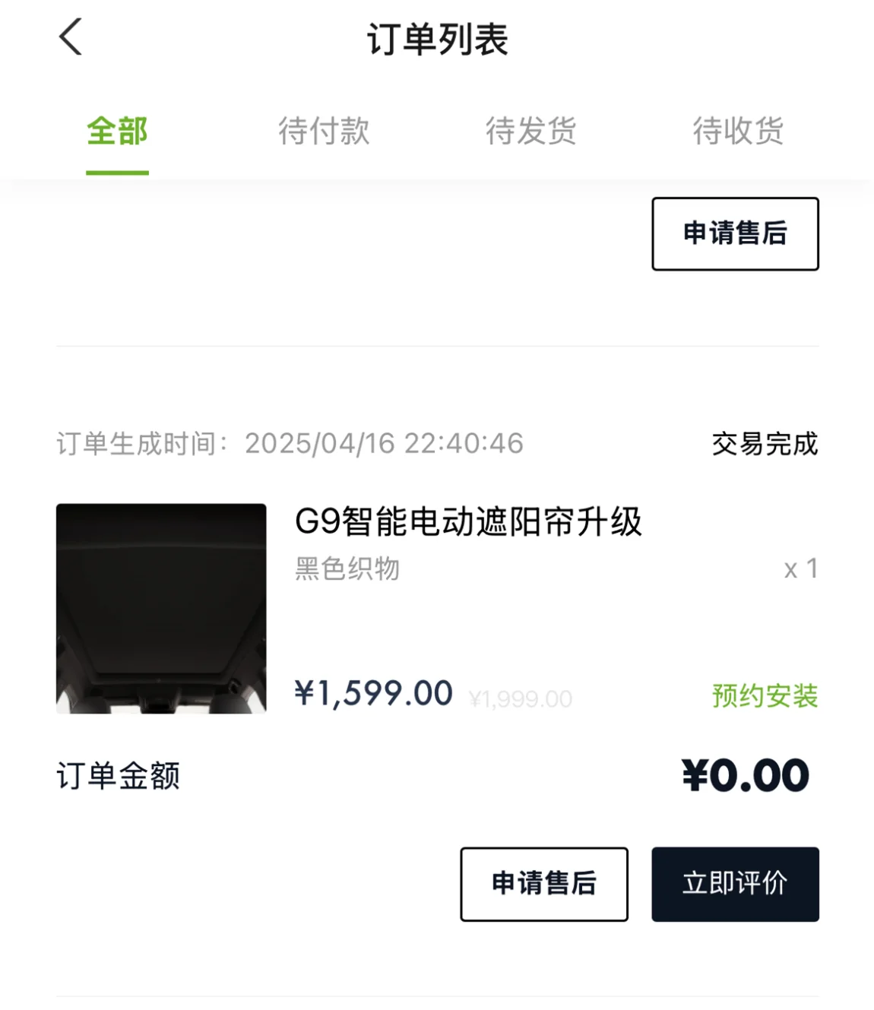
Task: Click 申请售后 button above the G9 order
Action: [735, 233]
